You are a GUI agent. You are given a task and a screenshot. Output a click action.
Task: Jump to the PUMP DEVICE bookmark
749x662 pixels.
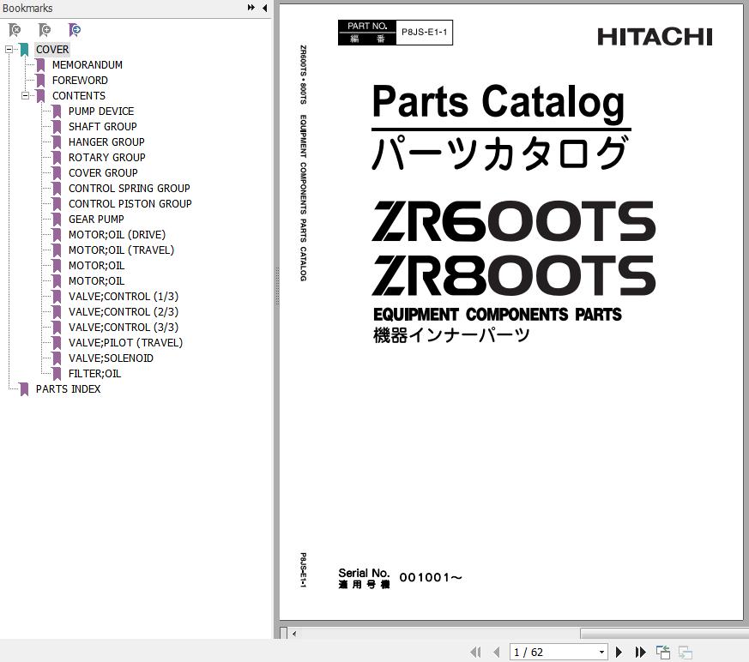pyautogui.click(x=101, y=111)
